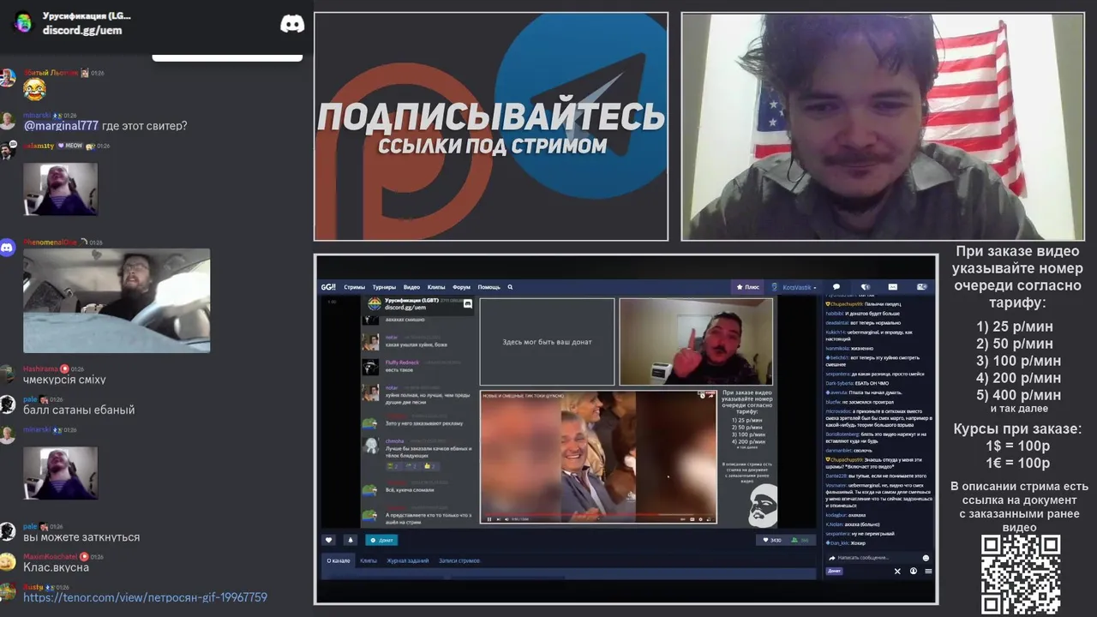The height and width of the screenshot is (617, 1097).
Task: Switch to the О канале tab
Action: (339, 560)
